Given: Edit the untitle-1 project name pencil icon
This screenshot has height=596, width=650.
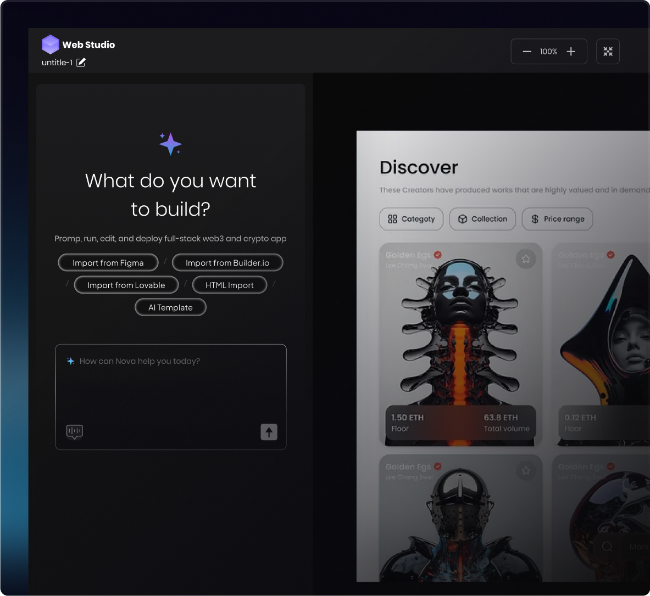Looking at the screenshot, I should (x=81, y=63).
